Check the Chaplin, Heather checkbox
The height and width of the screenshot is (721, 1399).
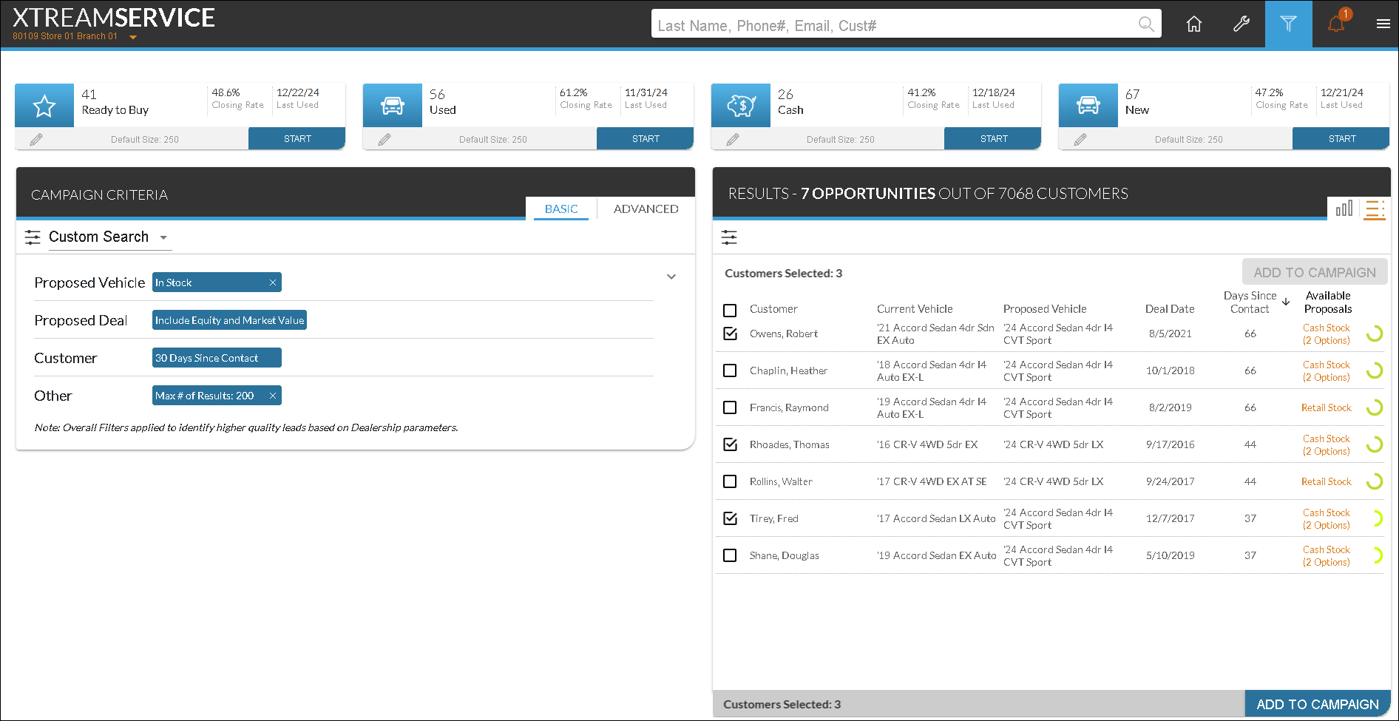pos(730,370)
